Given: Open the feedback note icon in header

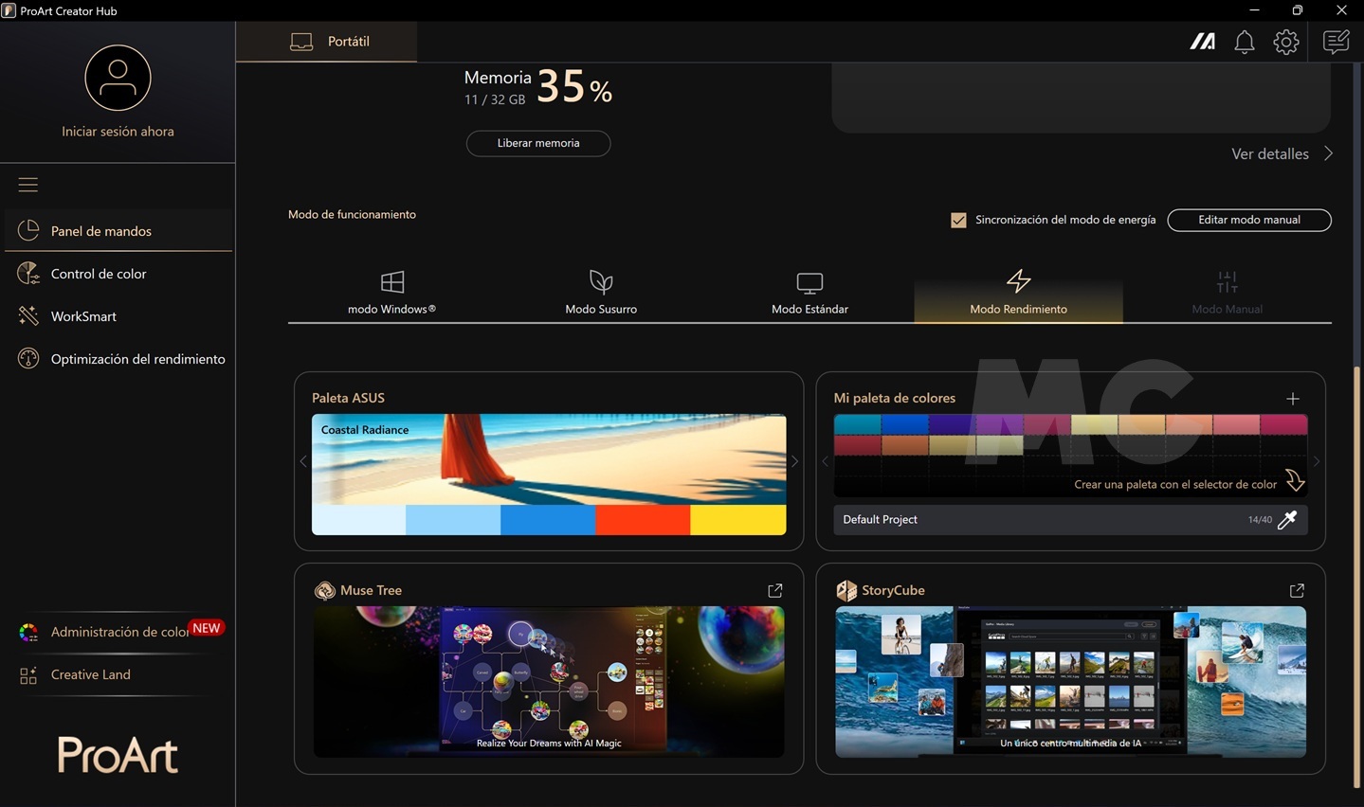Looking at the screenshot, I should (1337, 42).
